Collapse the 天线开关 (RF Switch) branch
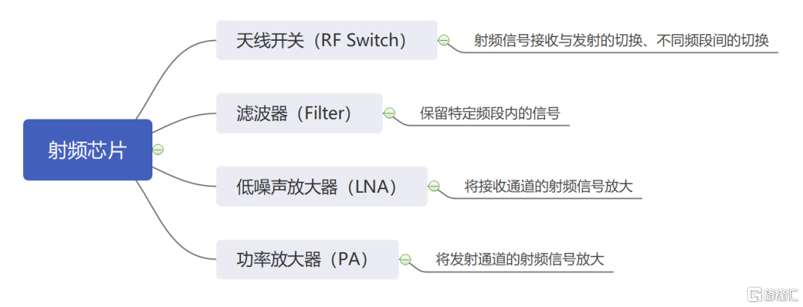The image size is (803, 307). pyautogui.click(x=444, y=40)
